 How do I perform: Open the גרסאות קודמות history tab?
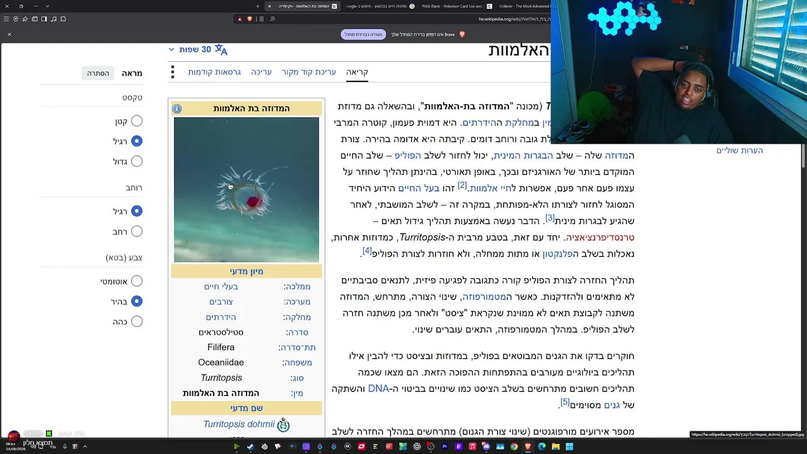pos(214,72)
